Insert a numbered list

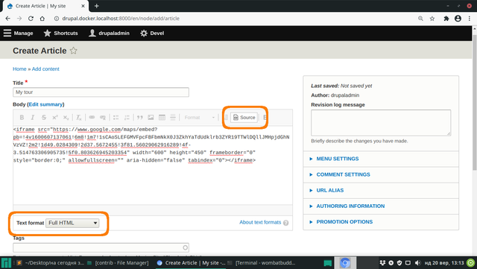pos(127,118)
